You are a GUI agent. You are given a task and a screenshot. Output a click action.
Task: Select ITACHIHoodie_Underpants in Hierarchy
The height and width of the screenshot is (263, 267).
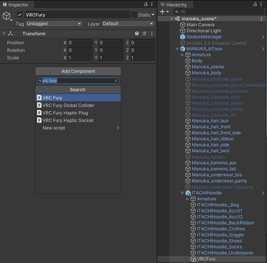[x=225, y=253]
